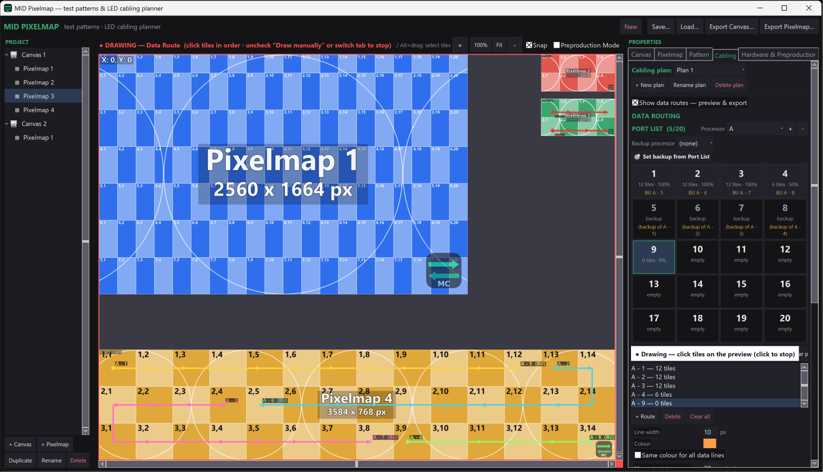Click Clear all routes button
This screenshot has width=823, height=472.
point(699,417)
